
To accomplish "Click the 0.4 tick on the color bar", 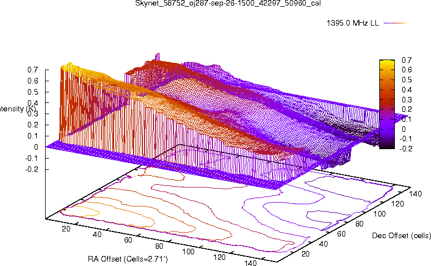I will (407, 90).
